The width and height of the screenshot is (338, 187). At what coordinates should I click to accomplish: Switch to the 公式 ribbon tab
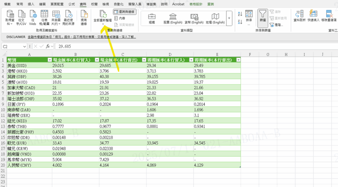[x=71, y=4]
